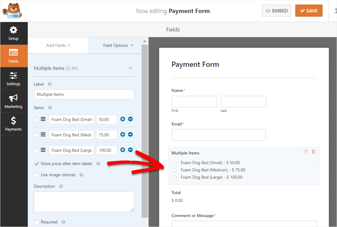Edit the Large dog bed item name
The width and height of the screenshot is (337, 227).
[x=71, y=151]
